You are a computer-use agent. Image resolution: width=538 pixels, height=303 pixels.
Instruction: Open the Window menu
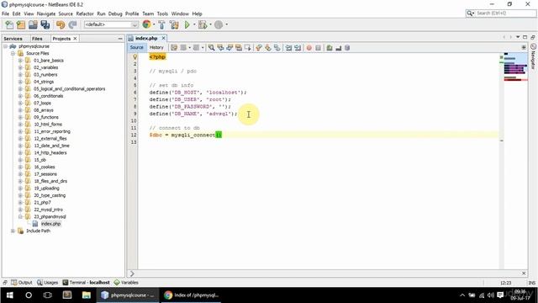[x=180, y=13]
